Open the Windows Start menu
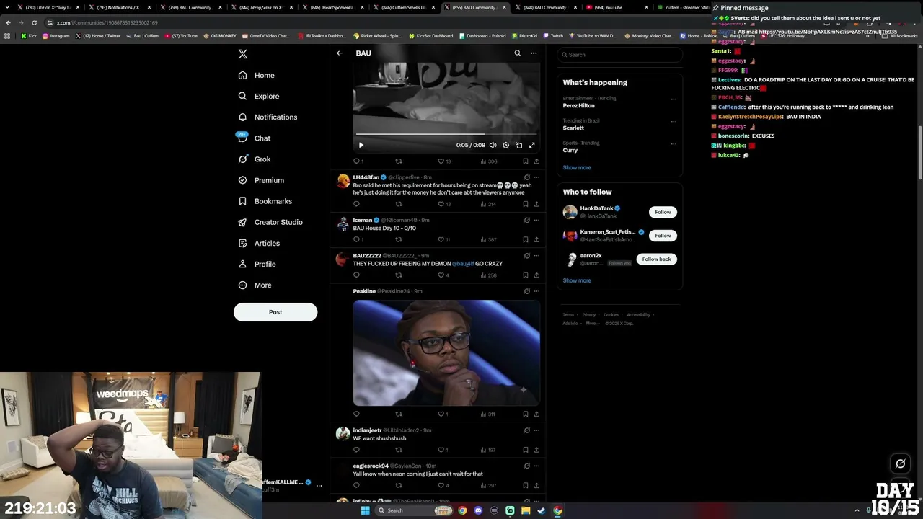Image resolution: width=923 pixels, height=519 pixels. pos(365,510)
